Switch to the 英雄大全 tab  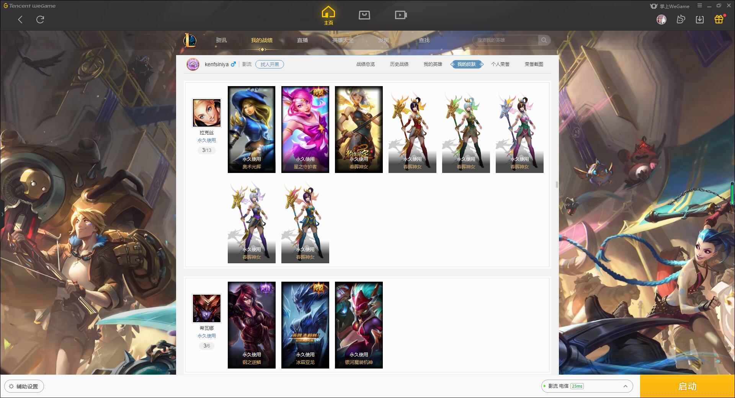pos(343,40)
